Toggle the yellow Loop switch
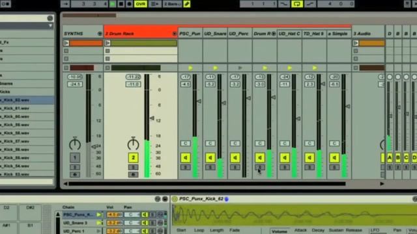 [x=297, y=4]
